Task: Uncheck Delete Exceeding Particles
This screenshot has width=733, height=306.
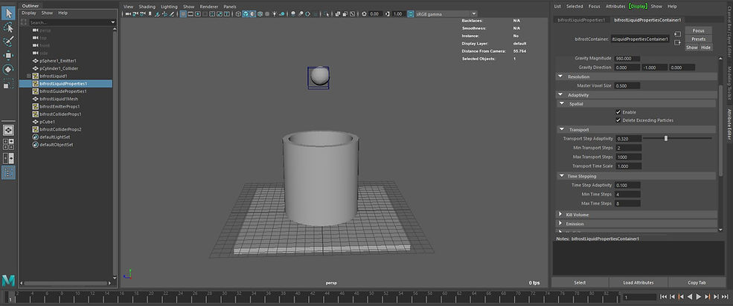Action: coord(618,120)
